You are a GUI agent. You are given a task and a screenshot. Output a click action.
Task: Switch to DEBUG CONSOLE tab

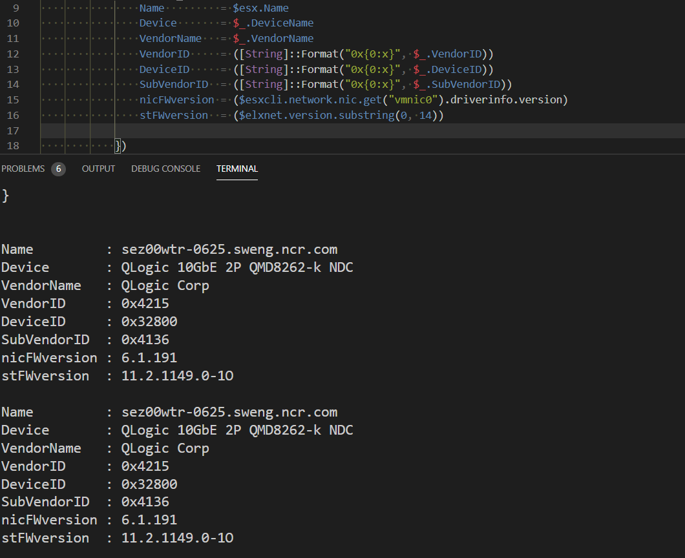(165, 169)
